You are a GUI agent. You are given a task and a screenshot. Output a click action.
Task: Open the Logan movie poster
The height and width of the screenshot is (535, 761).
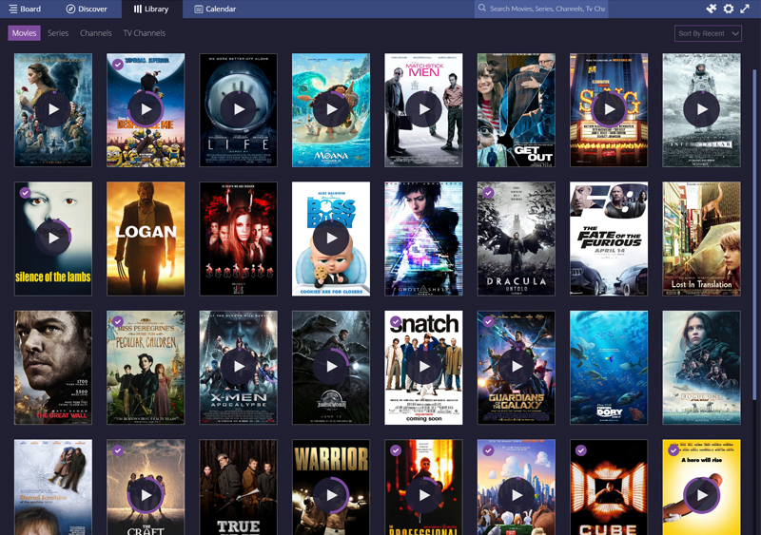(x=146, y=239)
